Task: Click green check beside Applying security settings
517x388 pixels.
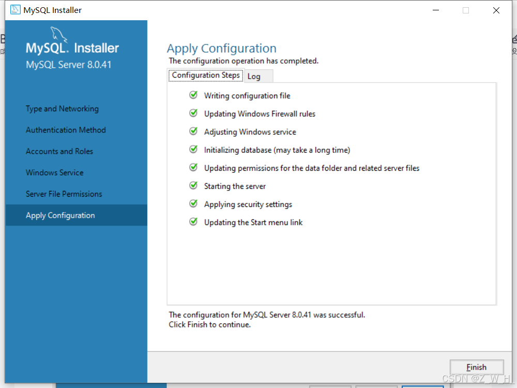Action: click(x=193, y=204)
